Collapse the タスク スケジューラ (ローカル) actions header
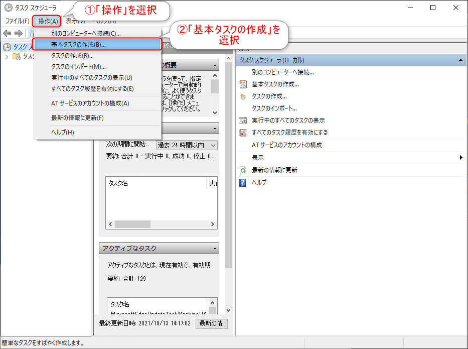 click(x=460, y=60)
